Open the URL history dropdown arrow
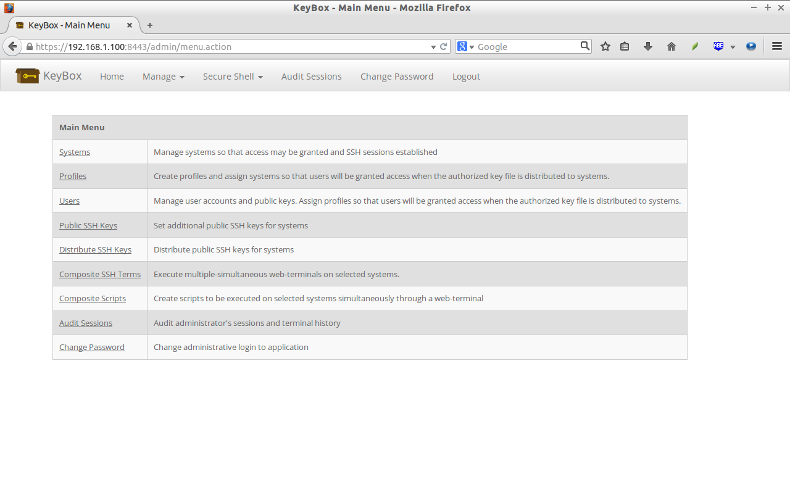The height and width of the screenshot is (479, 790). pyautogui.click(x=433, y=47)
